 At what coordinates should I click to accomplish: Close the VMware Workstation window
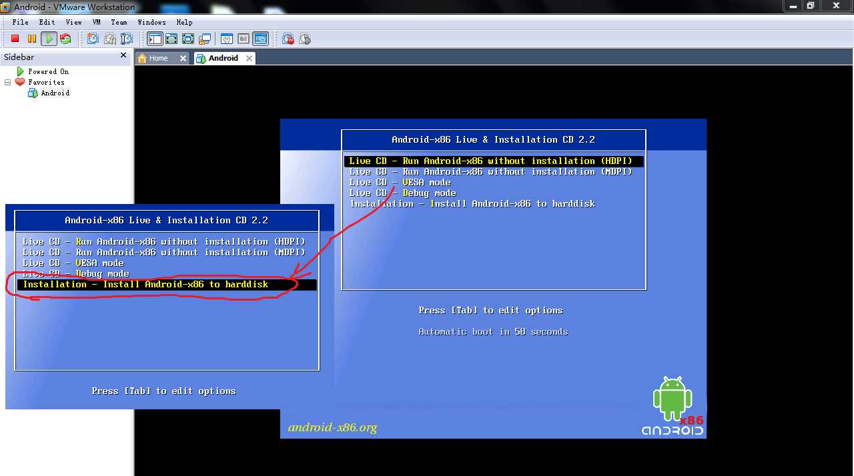point(835,5)
